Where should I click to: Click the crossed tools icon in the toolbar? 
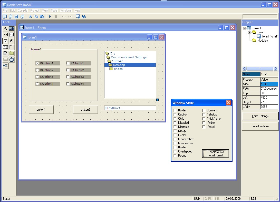coord(84,17)
